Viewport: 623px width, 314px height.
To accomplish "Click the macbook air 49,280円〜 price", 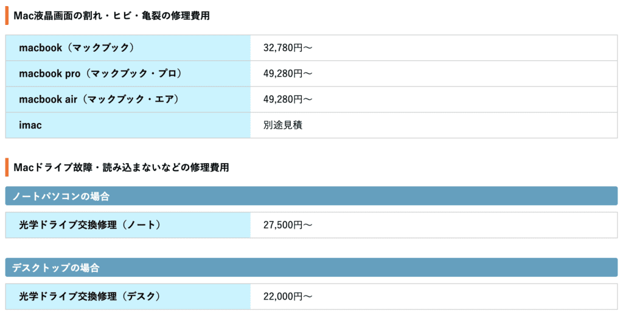I will (x=288, y=99).
